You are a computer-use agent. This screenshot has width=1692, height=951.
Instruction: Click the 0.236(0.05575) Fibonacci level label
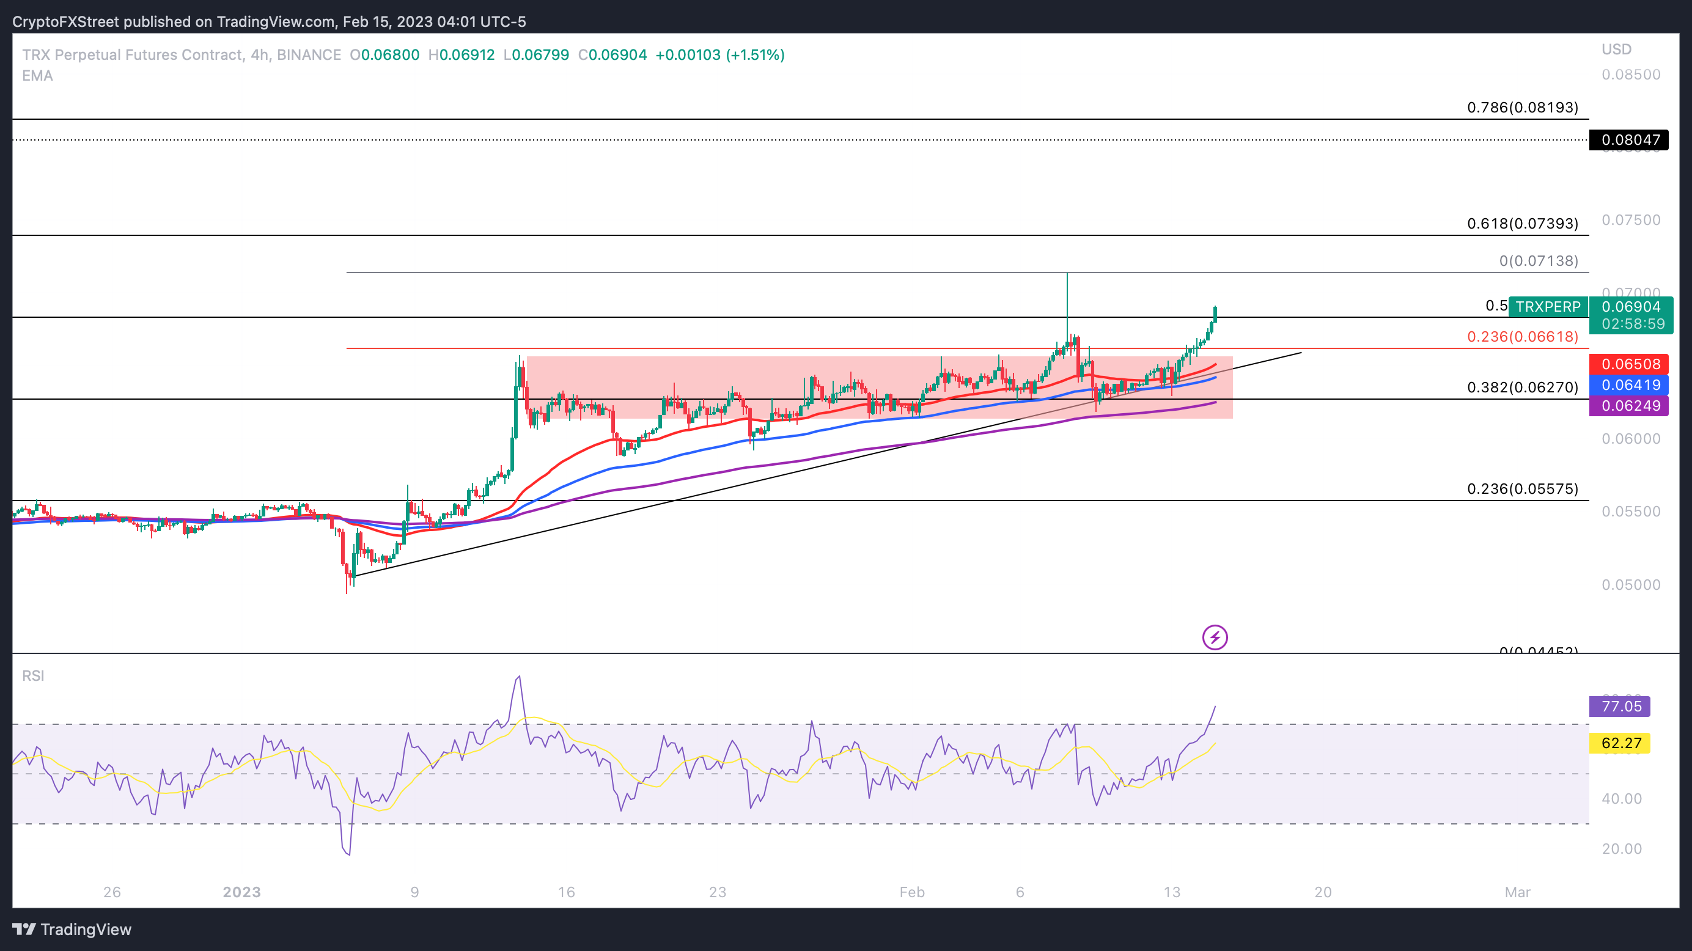click(1523, 488)
